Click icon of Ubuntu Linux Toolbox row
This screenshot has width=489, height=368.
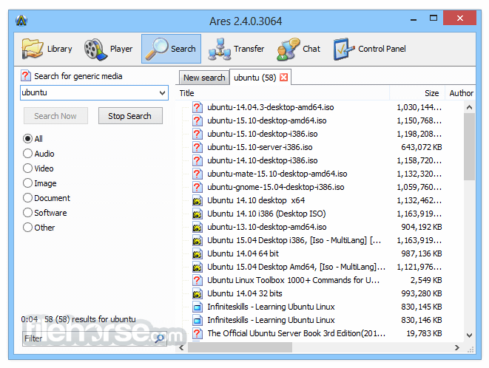[x=197, y=280]
